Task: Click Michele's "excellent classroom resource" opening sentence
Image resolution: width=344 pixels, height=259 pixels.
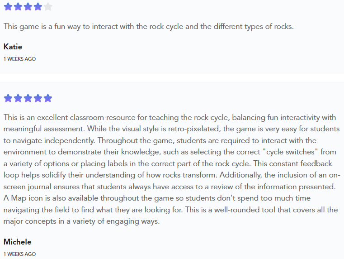Action: click(90, 118)
